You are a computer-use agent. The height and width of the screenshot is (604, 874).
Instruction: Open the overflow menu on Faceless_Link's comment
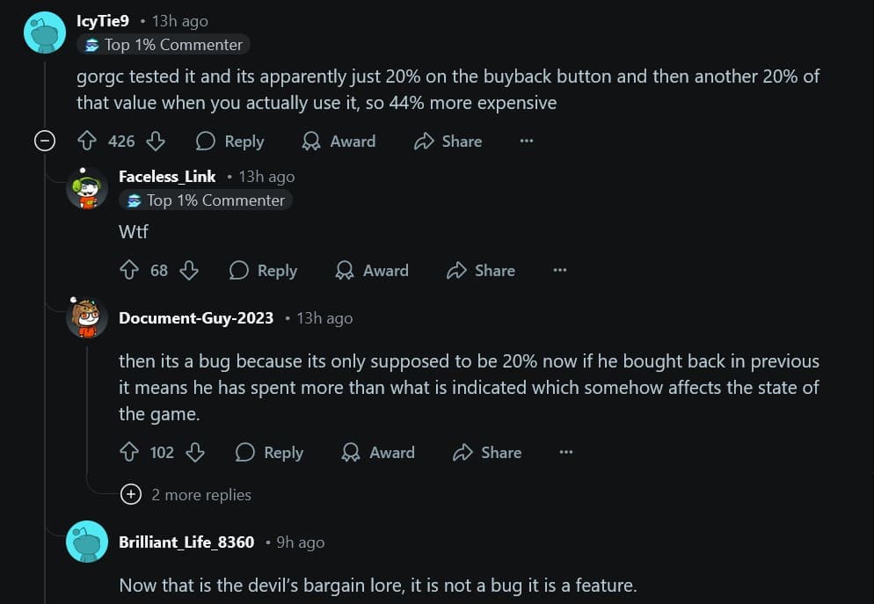560,271
